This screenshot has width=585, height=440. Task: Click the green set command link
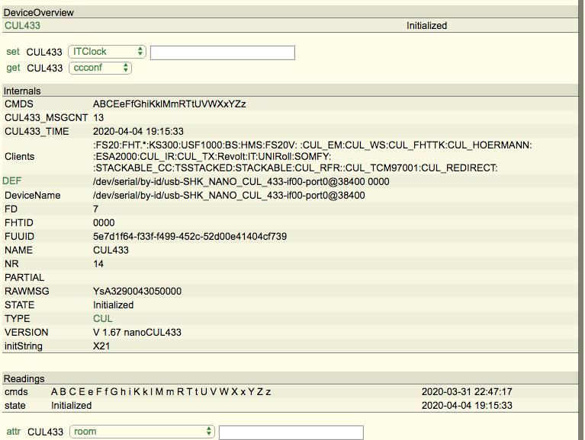click(x=13, y=52)
